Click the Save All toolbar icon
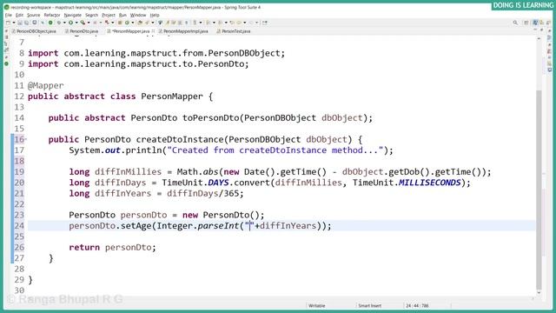556x313 pixels. coord(27,23)
